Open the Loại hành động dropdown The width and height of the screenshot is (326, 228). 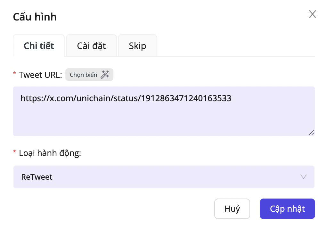[163, 177]
